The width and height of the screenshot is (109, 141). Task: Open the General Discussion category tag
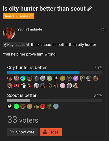click(x=19, y=16)
